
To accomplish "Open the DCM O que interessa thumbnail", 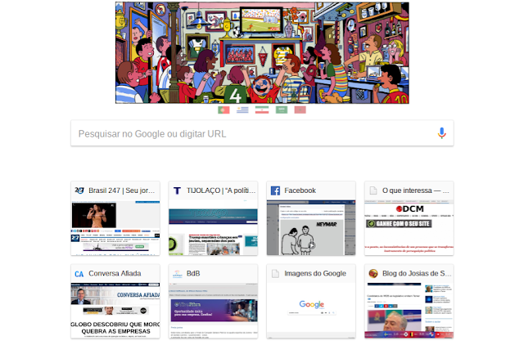I will click(x=409, y=228).
